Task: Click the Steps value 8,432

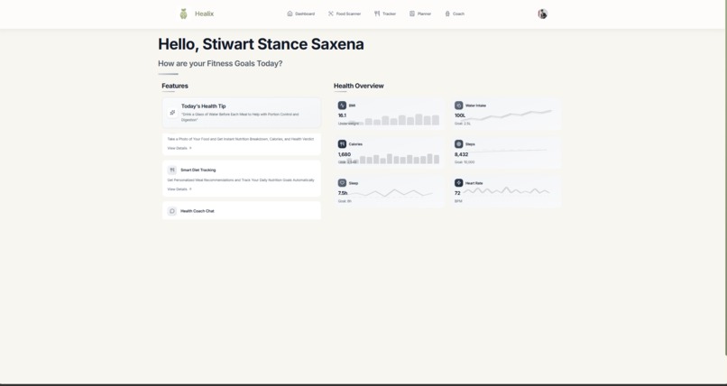Action: point(461,154)
